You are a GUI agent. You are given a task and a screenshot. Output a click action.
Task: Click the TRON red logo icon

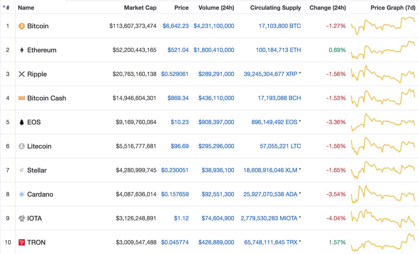(22, 242)
